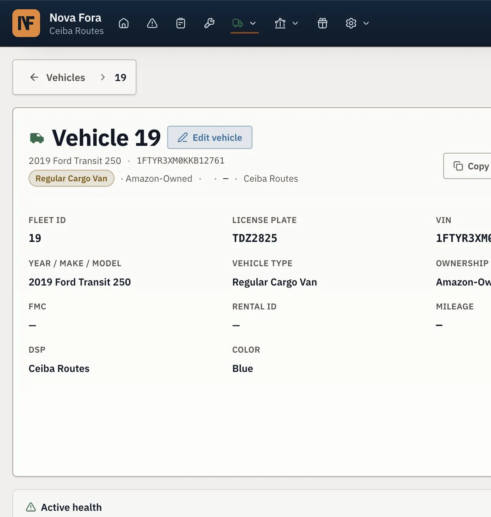Click the back arrow beside Vehicles
Screen dimensions: 491x517
click(x=34, y=77)
